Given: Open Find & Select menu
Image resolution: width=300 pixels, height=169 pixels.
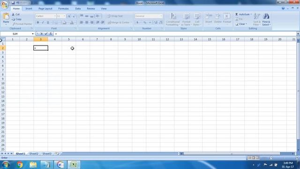Looking at the screenshot, I should pyautogui.click(x=266, y=19).
